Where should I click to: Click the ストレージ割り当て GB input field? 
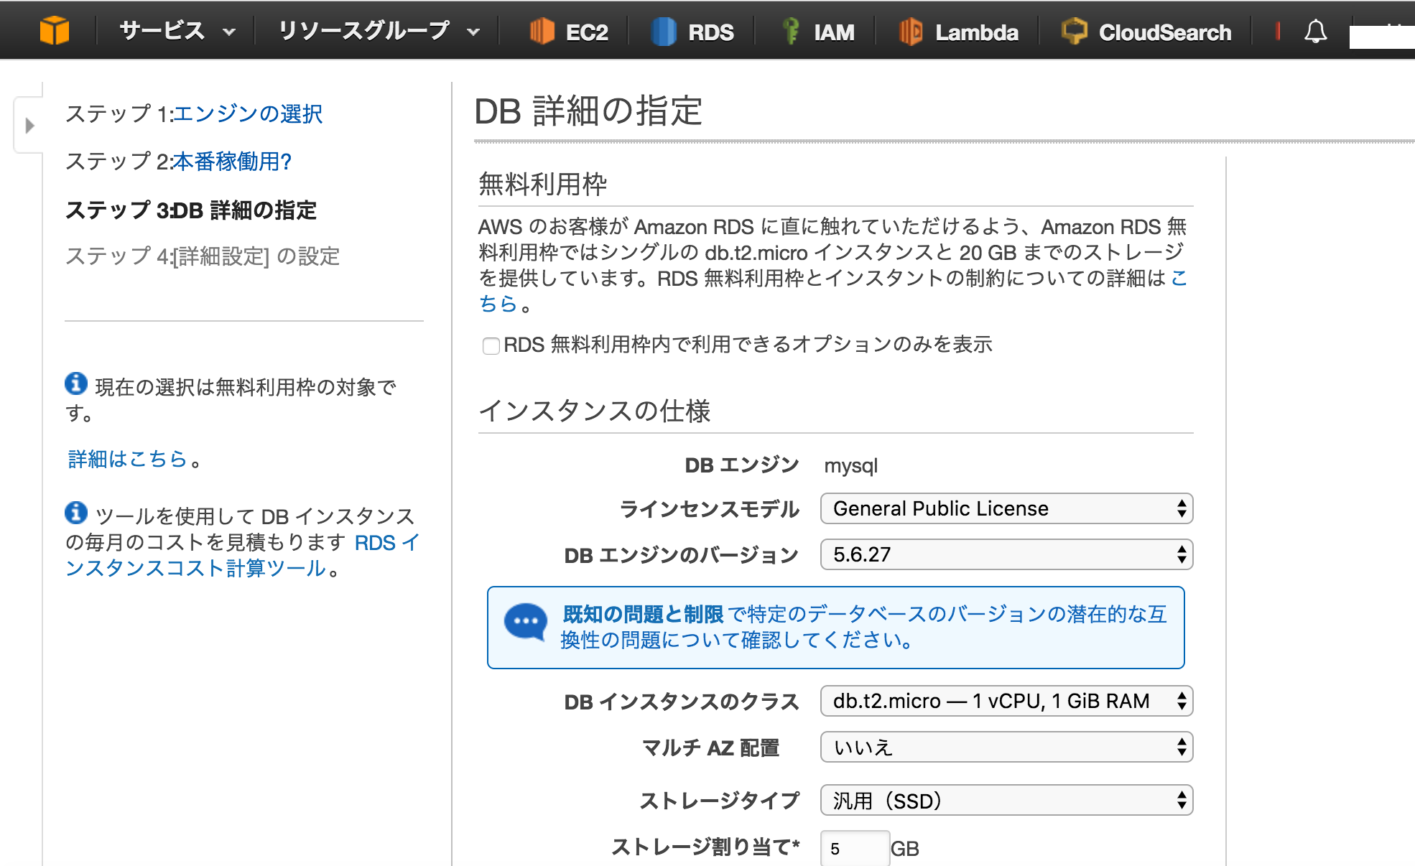(855, 849)
